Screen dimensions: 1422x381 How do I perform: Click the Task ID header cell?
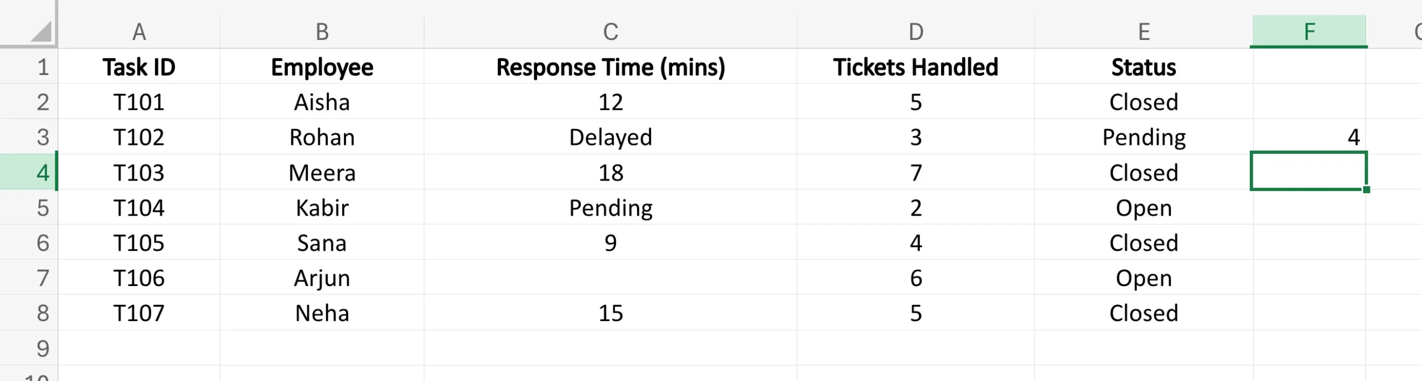[x=139, y=67]
